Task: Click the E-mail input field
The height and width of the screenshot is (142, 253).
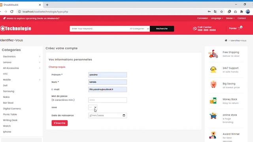Action: tap(108, 90)
